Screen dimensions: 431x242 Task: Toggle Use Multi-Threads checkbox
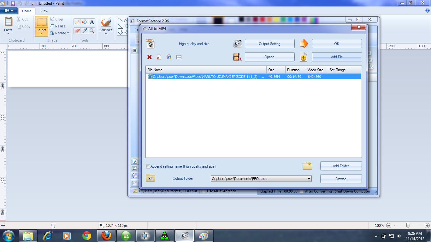tap(204, 191)
